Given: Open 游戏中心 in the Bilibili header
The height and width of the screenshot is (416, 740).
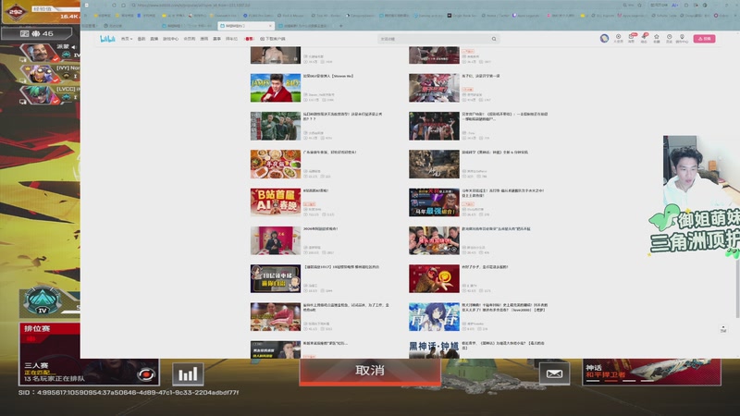Looking at the screenshot, I should pos(170,39).
